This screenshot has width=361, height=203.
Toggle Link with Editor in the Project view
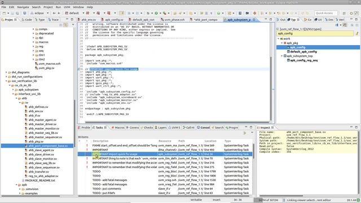[x=65, y=25]
